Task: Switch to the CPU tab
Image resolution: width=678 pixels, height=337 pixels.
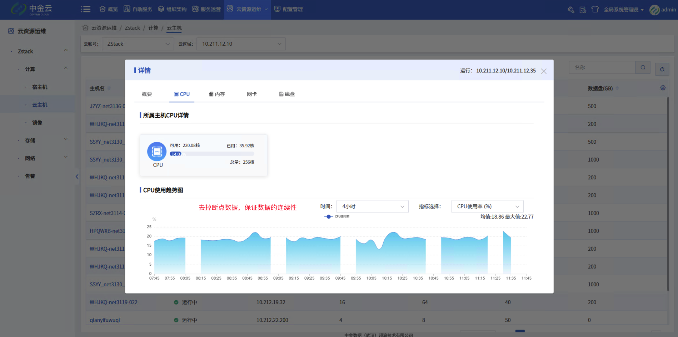Action: (x=182, y=94)
